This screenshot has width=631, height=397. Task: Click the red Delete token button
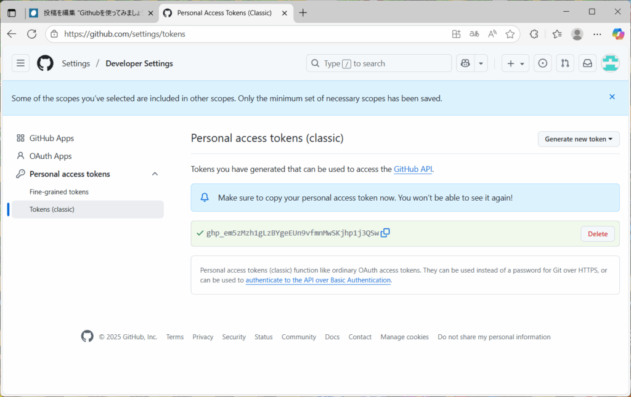(597, 234)
